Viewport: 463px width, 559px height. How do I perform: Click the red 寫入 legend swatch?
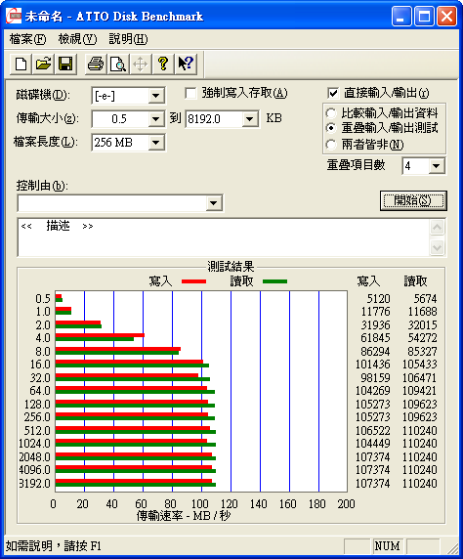[x=194, y=281]
